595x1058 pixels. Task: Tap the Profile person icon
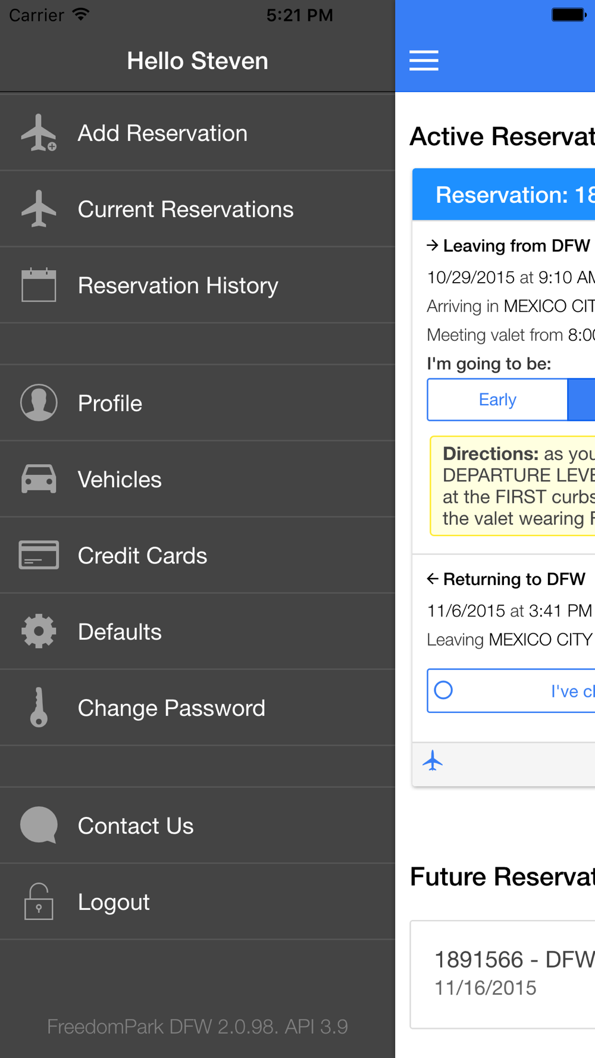pyautogui.click(x=39, y=403)
